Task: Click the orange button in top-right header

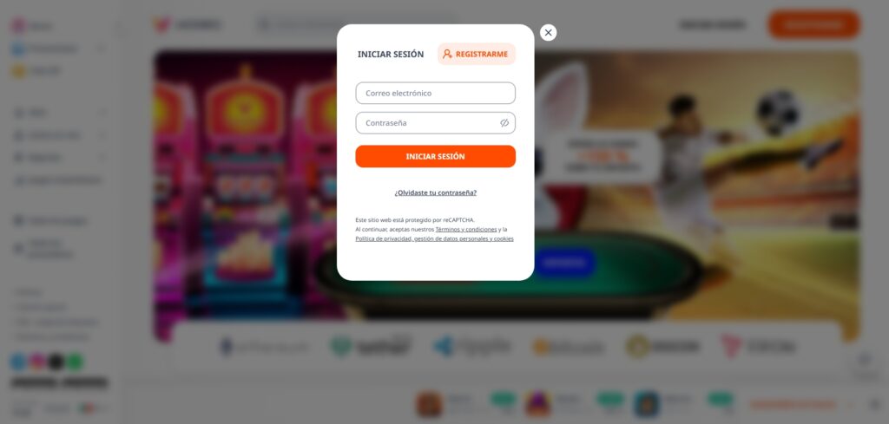Action: click(814, 25)
